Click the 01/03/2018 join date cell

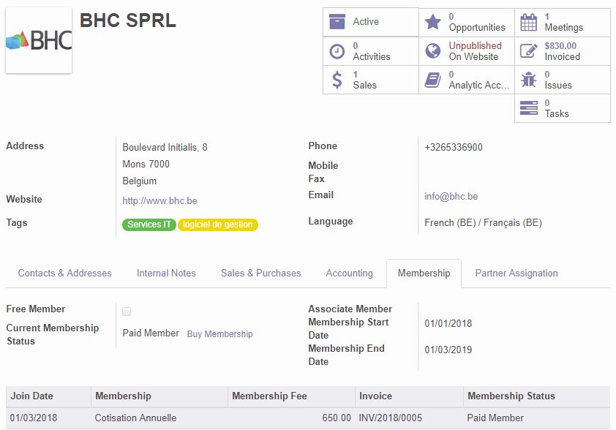pos(34,418)
